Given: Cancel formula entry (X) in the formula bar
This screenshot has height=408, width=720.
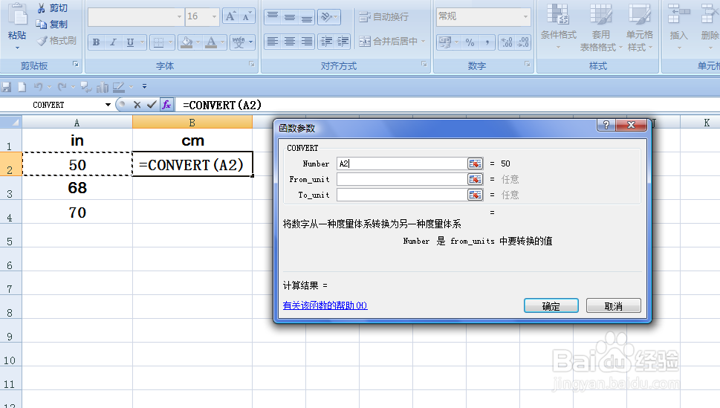Looking at the screenshot, I should click(137, 105).
